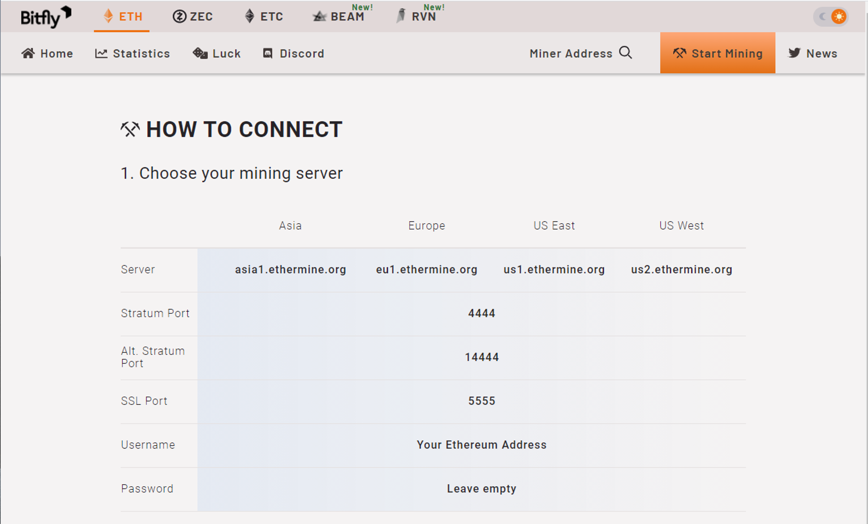This screenshot has height=524, width=868.
Task: Click the News Twitter bird icon
Action: coord(794,53)
